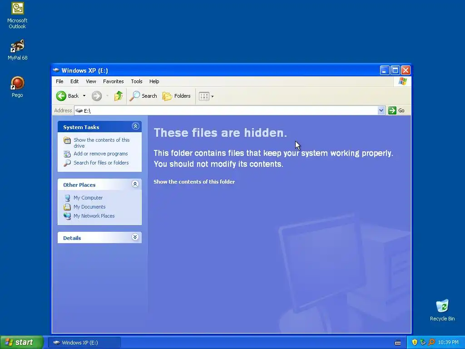Click the security shield tray icon
Screen dimensions: 465x349
(415, 343)
